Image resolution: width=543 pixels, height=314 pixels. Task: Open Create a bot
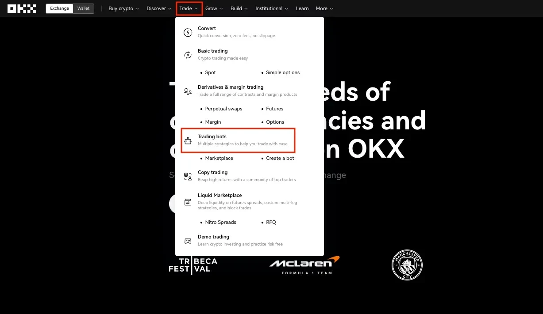pos(280,158)
